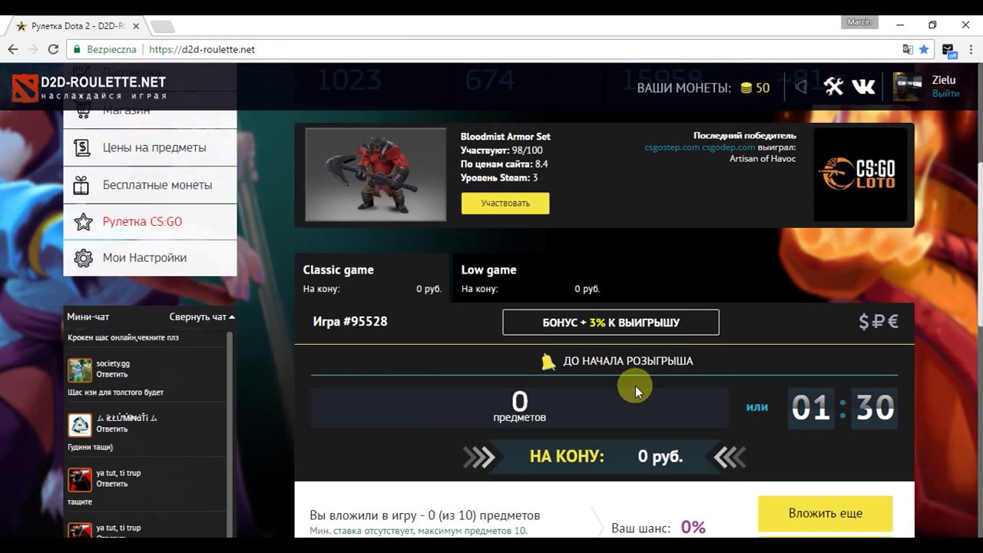Switch to Classic game tab

click(x=372, y=278)
